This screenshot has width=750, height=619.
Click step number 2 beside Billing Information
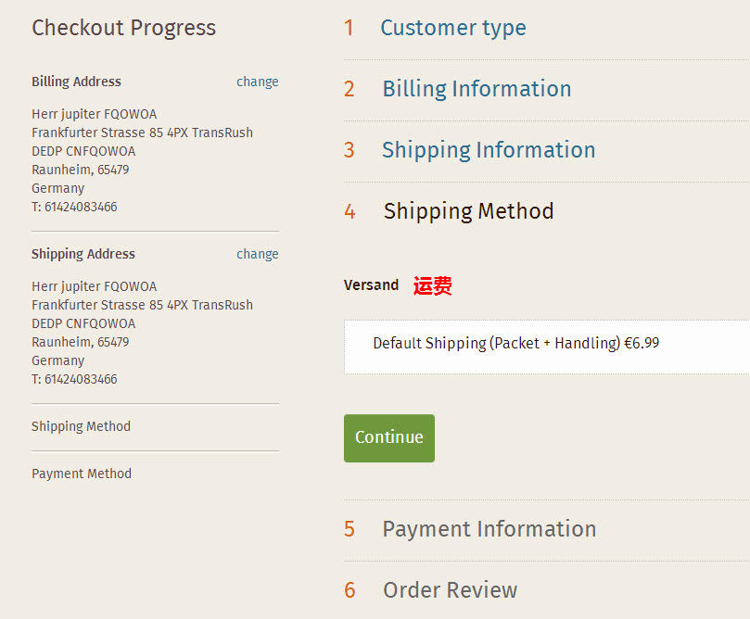(349, 89)
